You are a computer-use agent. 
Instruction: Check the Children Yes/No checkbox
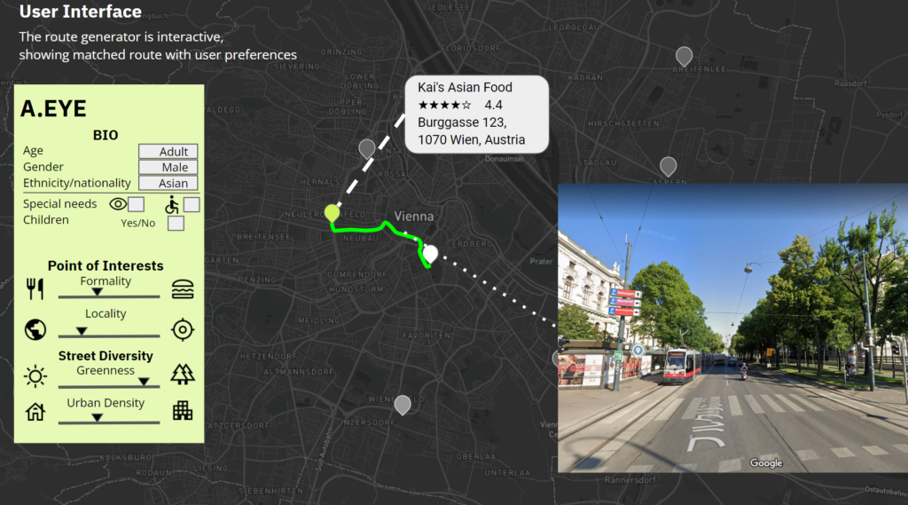pyautogui.click(x=176, y=224)
